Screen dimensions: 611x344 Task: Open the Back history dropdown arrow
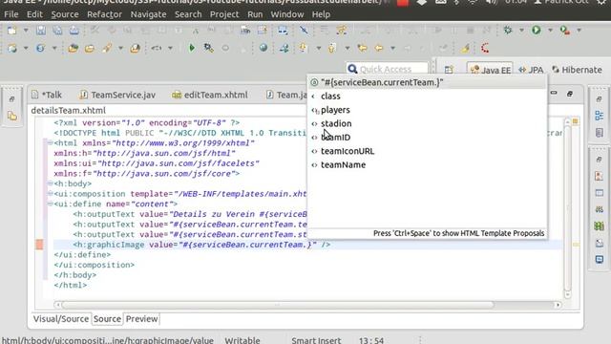pyautogui.click(x=392, y=49)
